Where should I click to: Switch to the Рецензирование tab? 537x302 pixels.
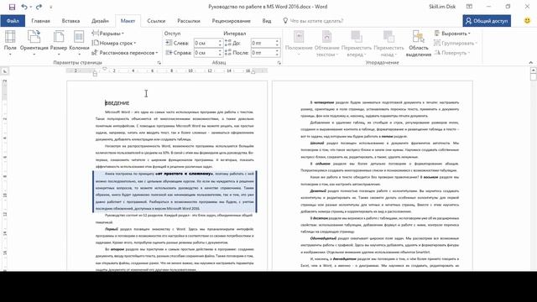click(232, 21)
